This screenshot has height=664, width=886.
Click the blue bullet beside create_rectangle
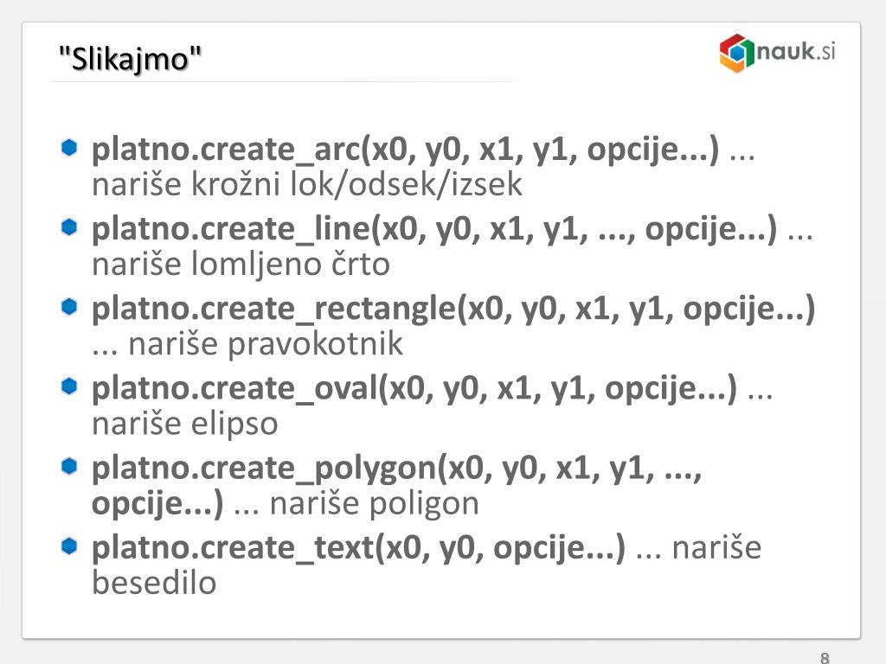point(69,307)
